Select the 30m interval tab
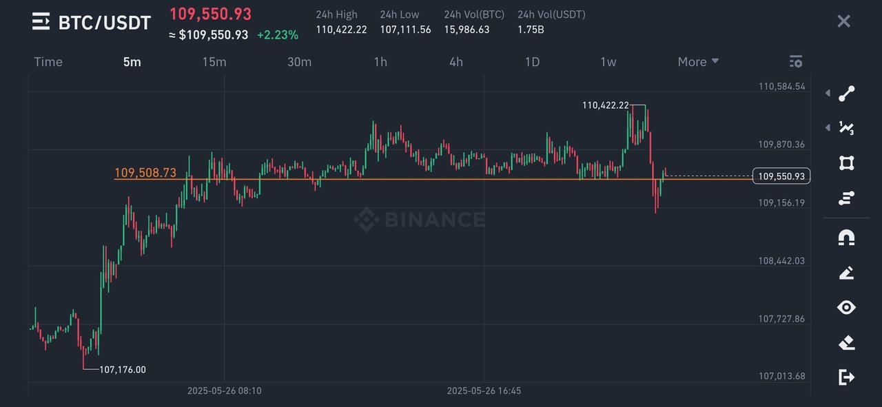 (x=299, y=62)
